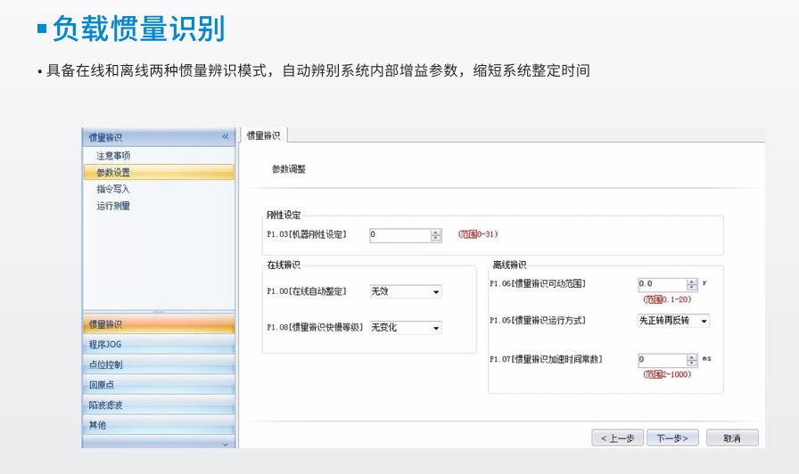Image resolution: width=799 pixels, height=474 pixels.
Task: Click the P1.03 机器刚性设定 input field
Action: click(x=399, y=235)
